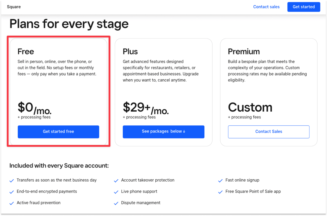This screenshot has height=216, width=327.
Task: Expand packages using the downward arrow on See packages below
Action: pyautogui.click(x=184, y=132)
